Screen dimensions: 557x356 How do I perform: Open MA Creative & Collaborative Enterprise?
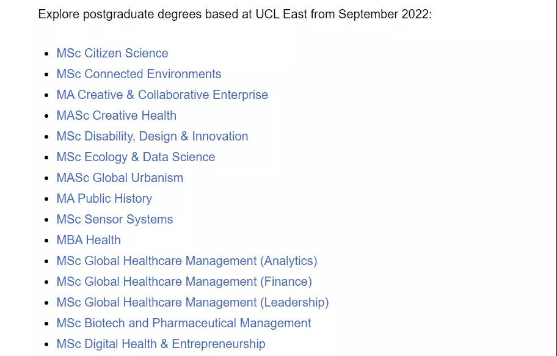click(162, 95)
